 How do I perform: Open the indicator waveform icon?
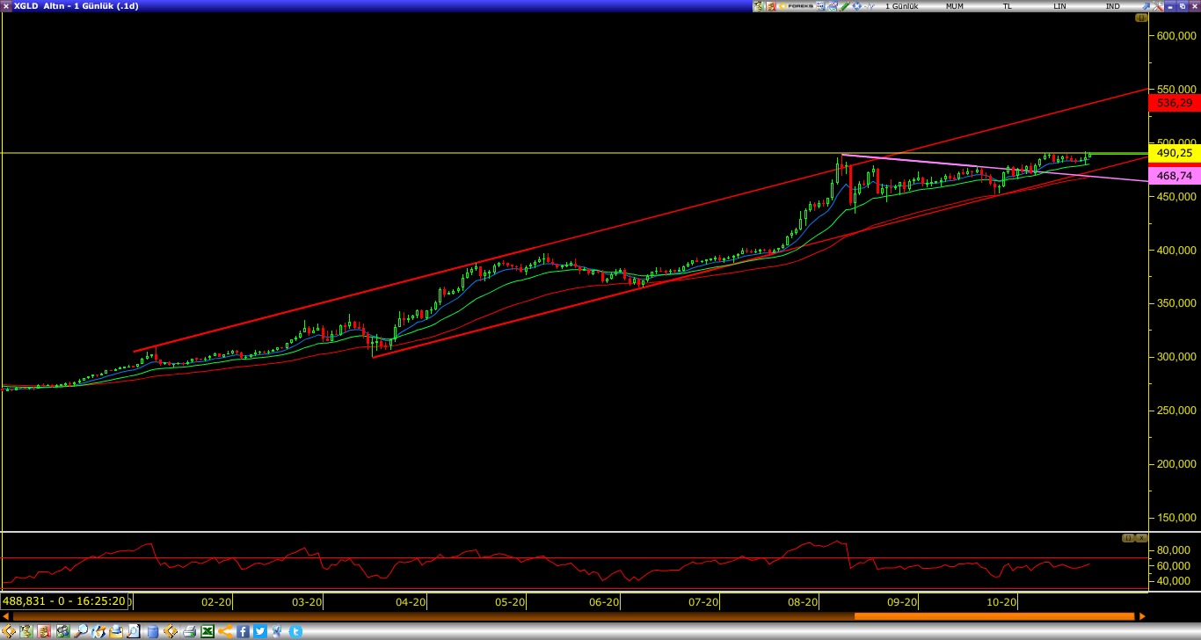(x=870, y=6)
